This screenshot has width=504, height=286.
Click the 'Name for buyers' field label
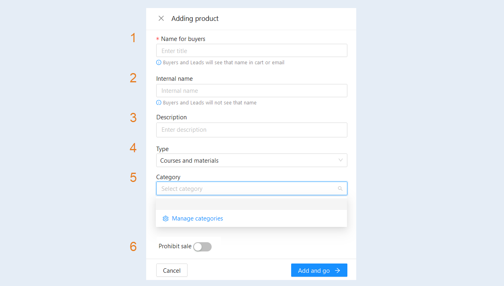(x=183, y=39)
